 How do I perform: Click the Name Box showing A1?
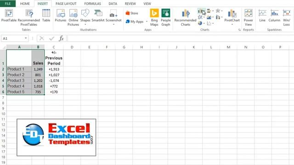pyautogui.click(x=13, y=38)
